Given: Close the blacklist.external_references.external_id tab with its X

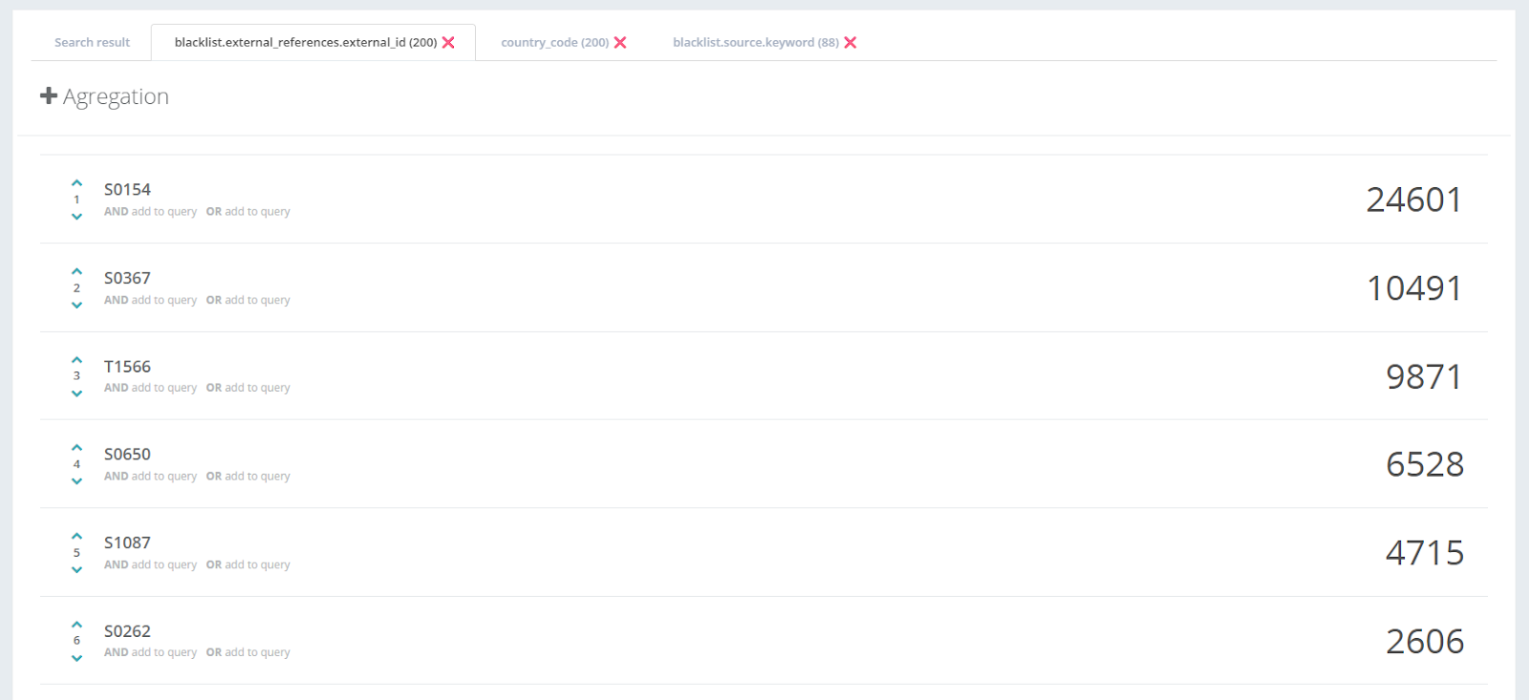Looking at the screenshot, I should [x=448, y=43].
